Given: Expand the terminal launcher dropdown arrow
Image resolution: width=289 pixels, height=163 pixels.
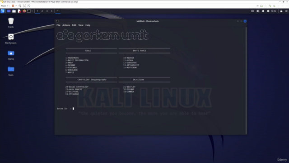Looking at the screenshot, I should [32, 11].
